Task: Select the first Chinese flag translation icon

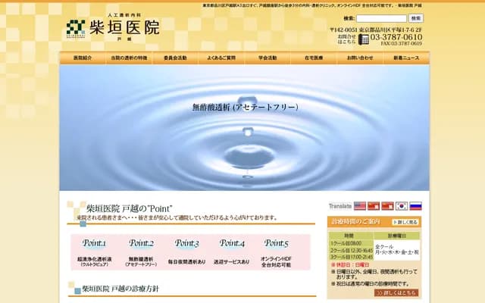Action: pos(374,206)
